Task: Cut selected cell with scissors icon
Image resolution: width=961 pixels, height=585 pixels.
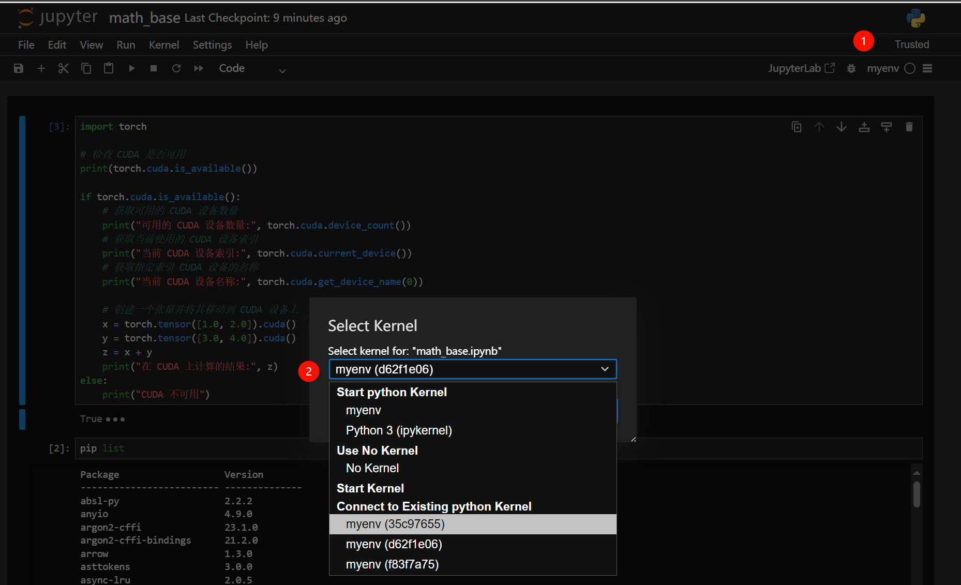Action: pos(64,68)
